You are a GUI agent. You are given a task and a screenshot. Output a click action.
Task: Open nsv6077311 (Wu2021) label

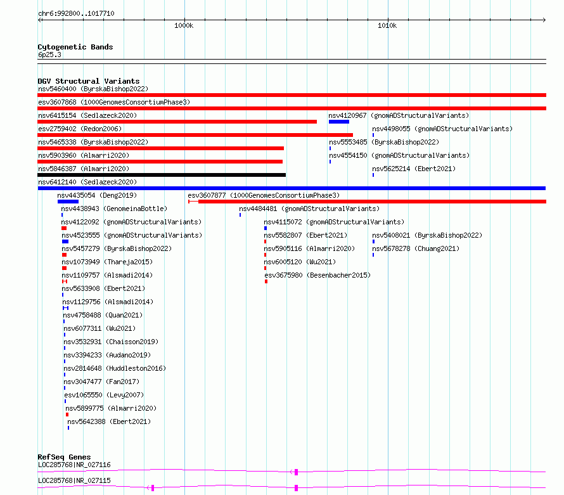[99, 328]
